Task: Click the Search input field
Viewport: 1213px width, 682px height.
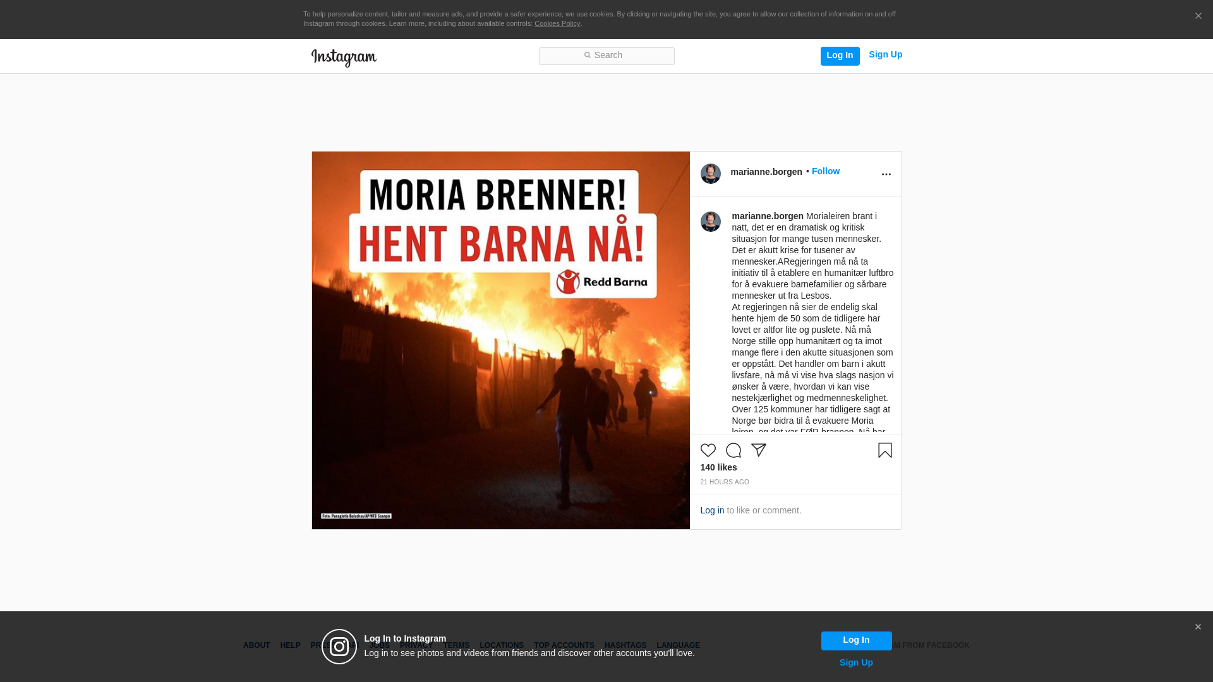Action: [606, 56]
